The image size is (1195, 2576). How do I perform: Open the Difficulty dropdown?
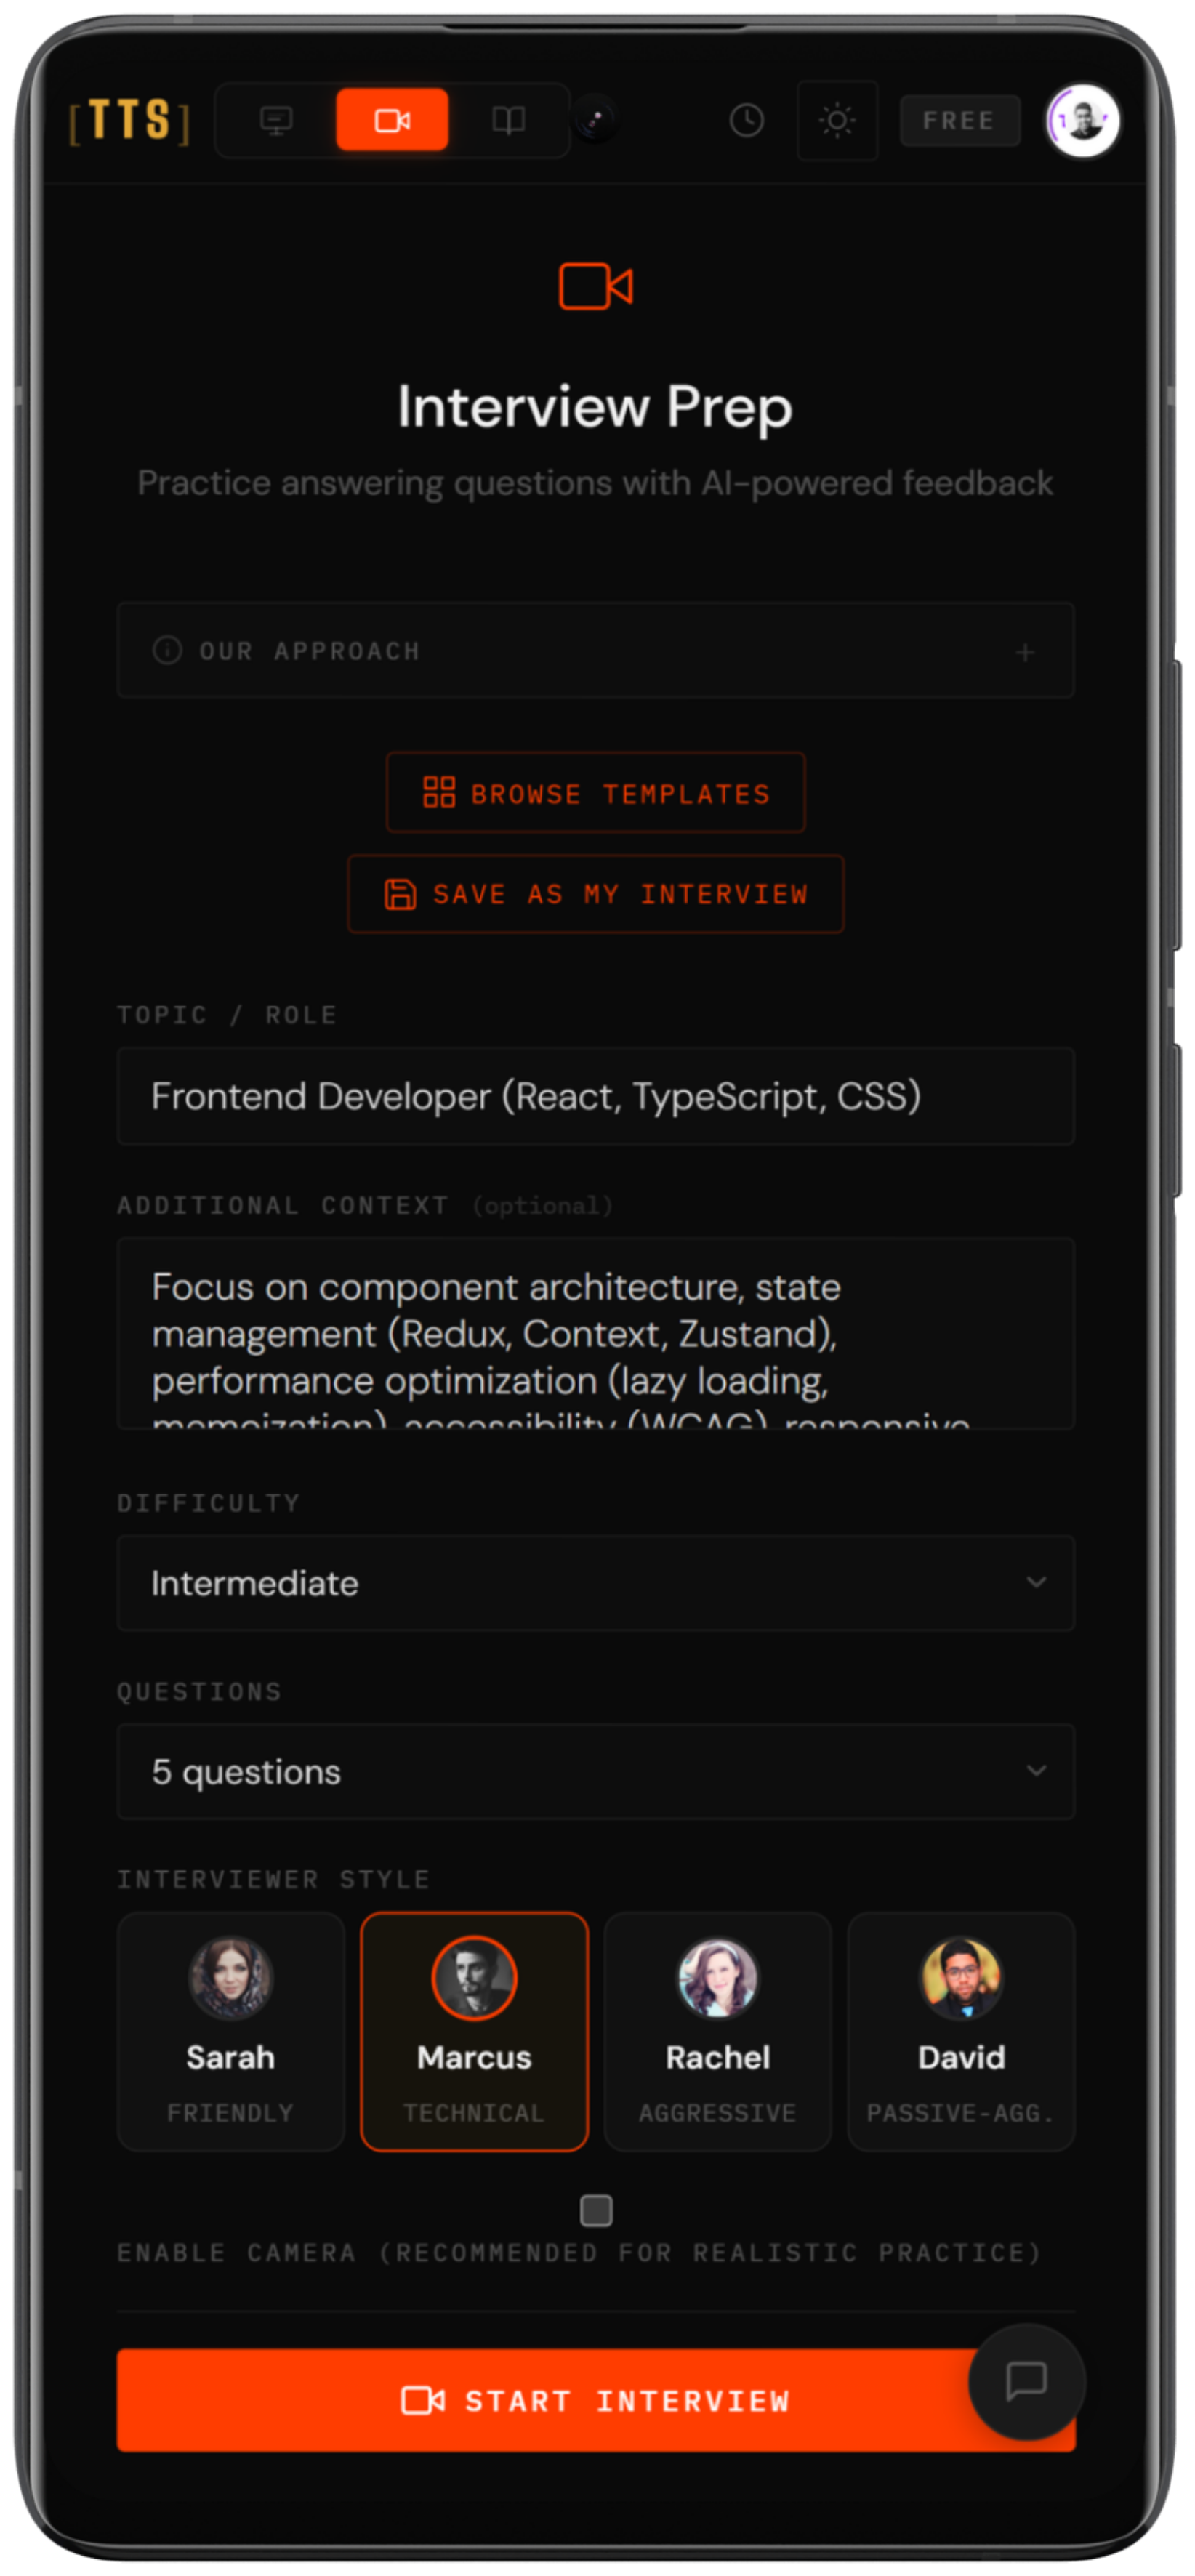tap(596, 1584)
